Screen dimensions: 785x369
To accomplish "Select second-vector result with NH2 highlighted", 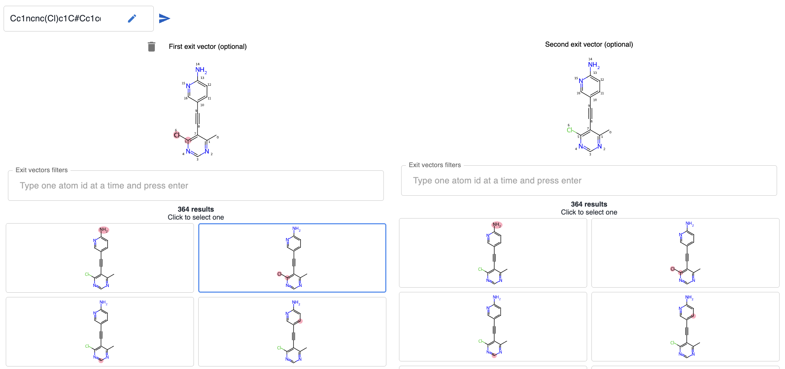I will point(493,253).
